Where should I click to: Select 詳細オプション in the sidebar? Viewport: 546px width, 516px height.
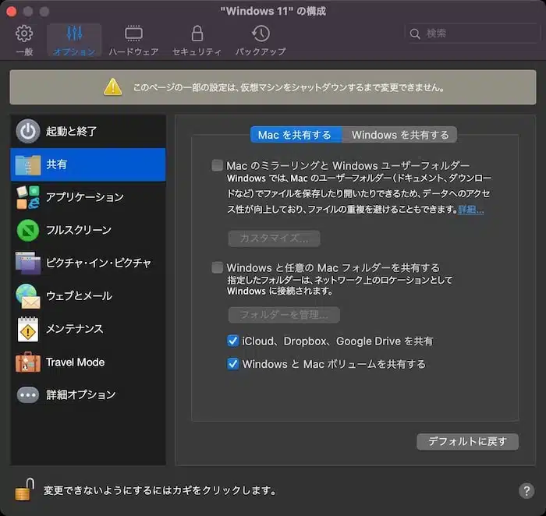(88, 395)
